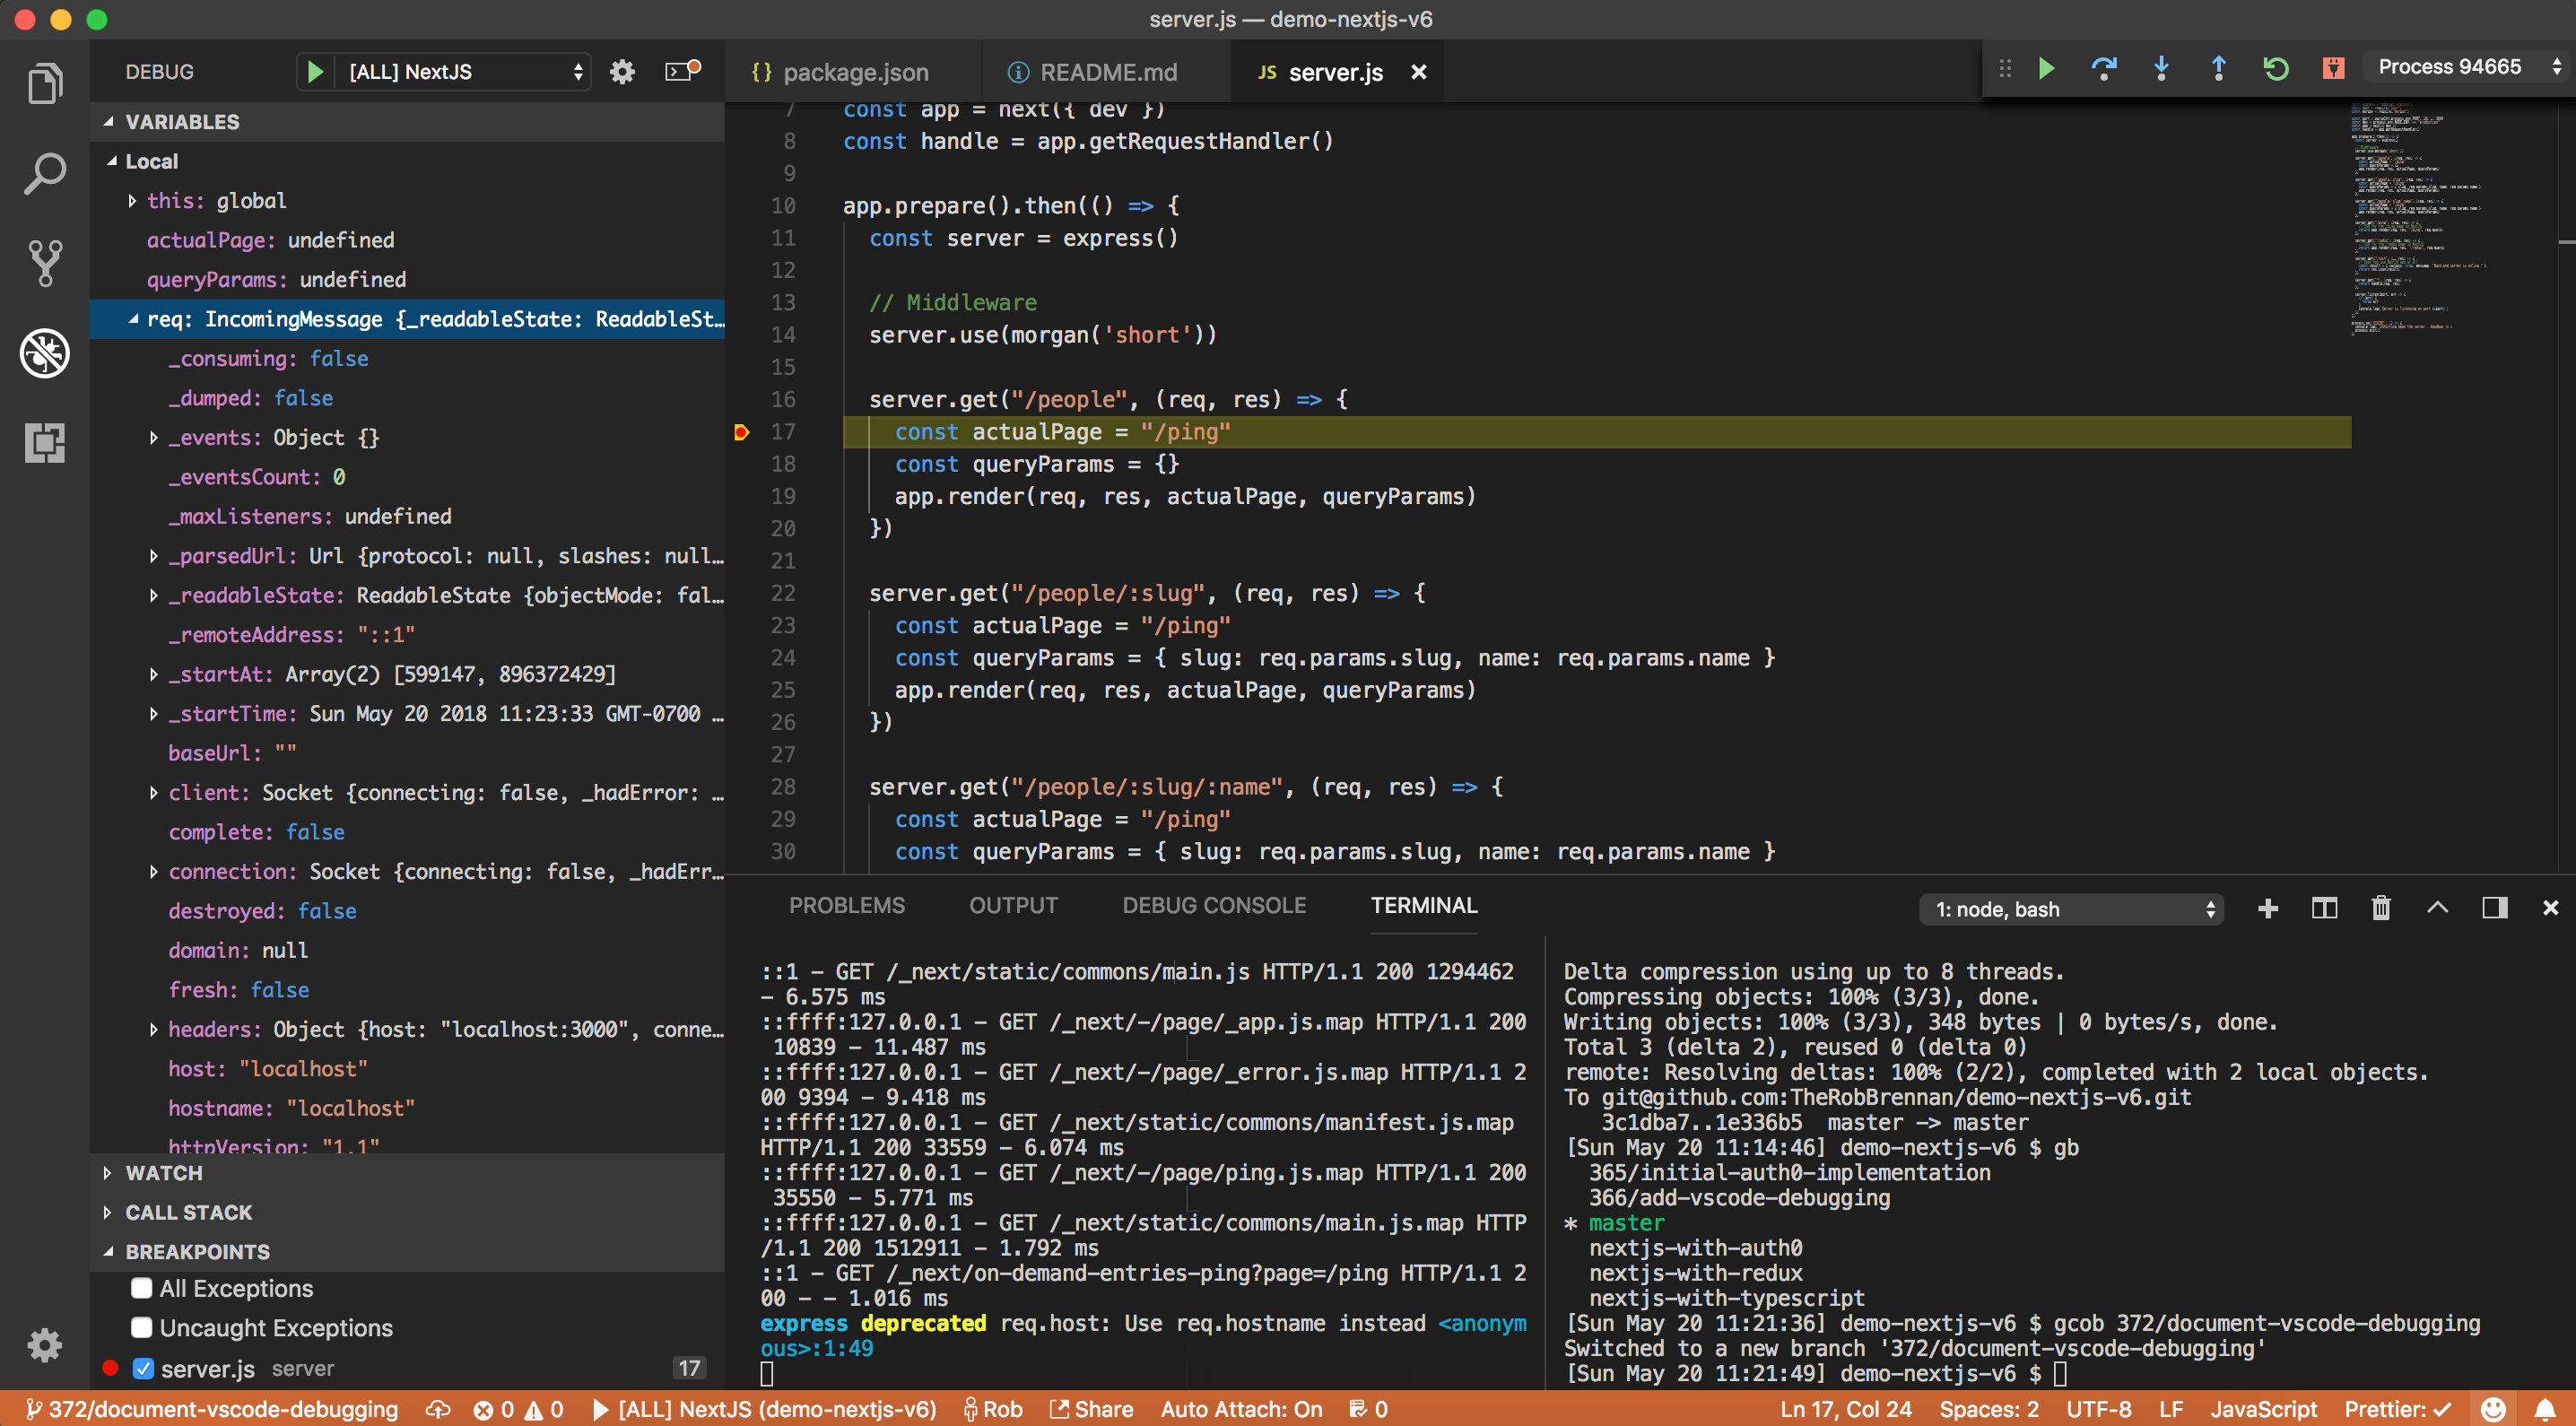
Task: Expand the CALL STACK section
Action: (188, 1212)
